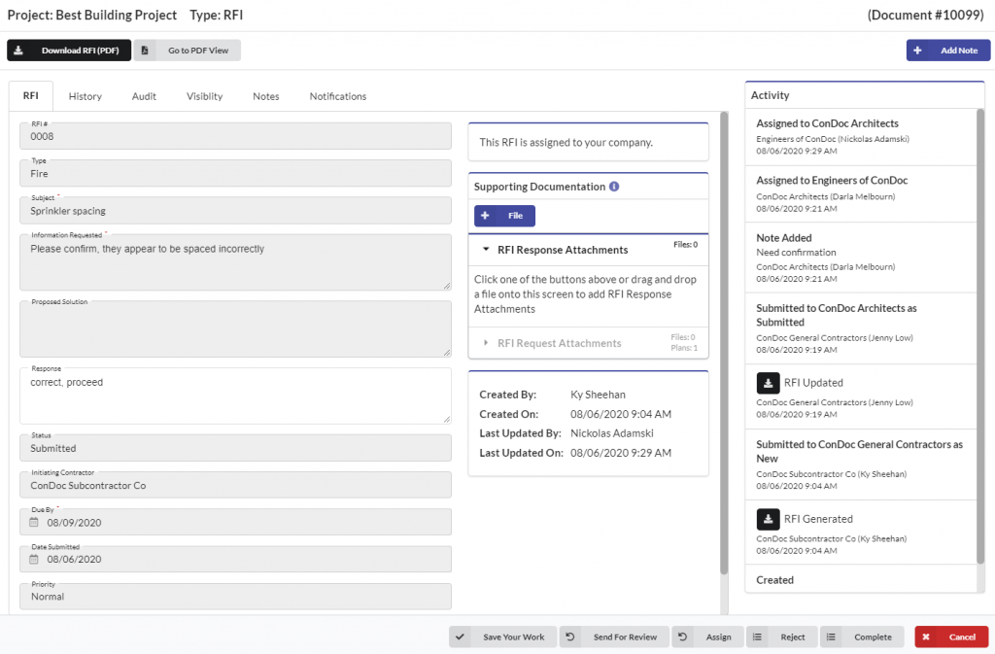This screenshot has width=995, height=654.
Task: Click Submitted to ConDoc Architects as Submitted entry
Action: click(x=861, y=328)
